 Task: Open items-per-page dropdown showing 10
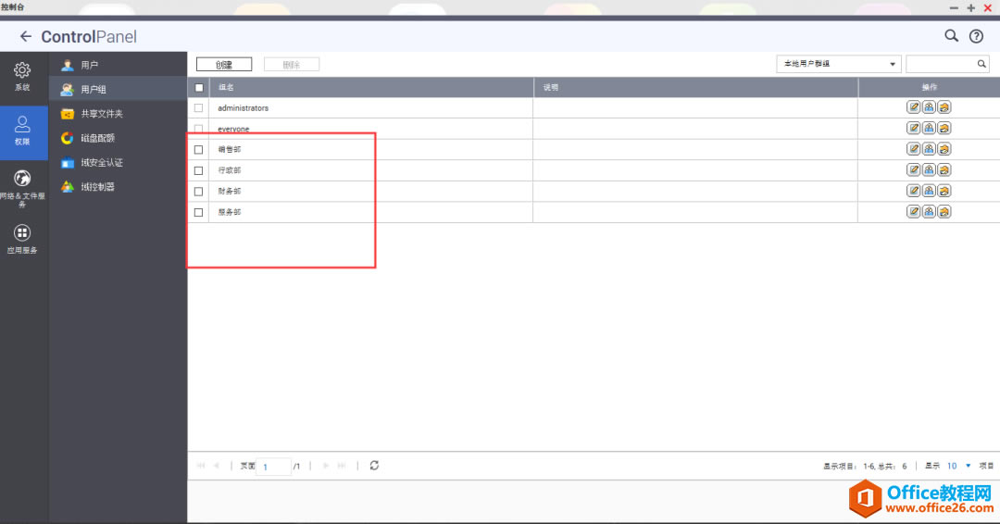958,466
